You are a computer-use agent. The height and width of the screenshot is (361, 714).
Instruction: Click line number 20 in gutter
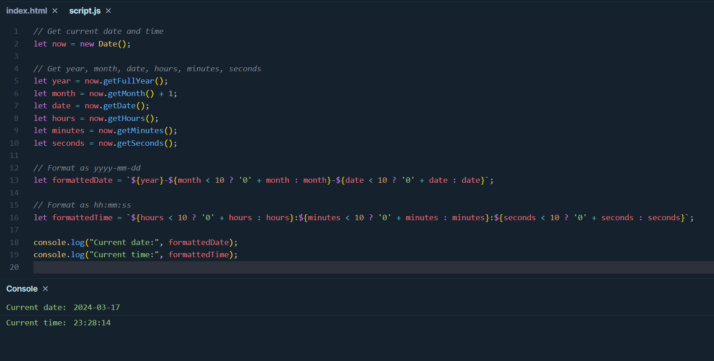click(14, 267)
